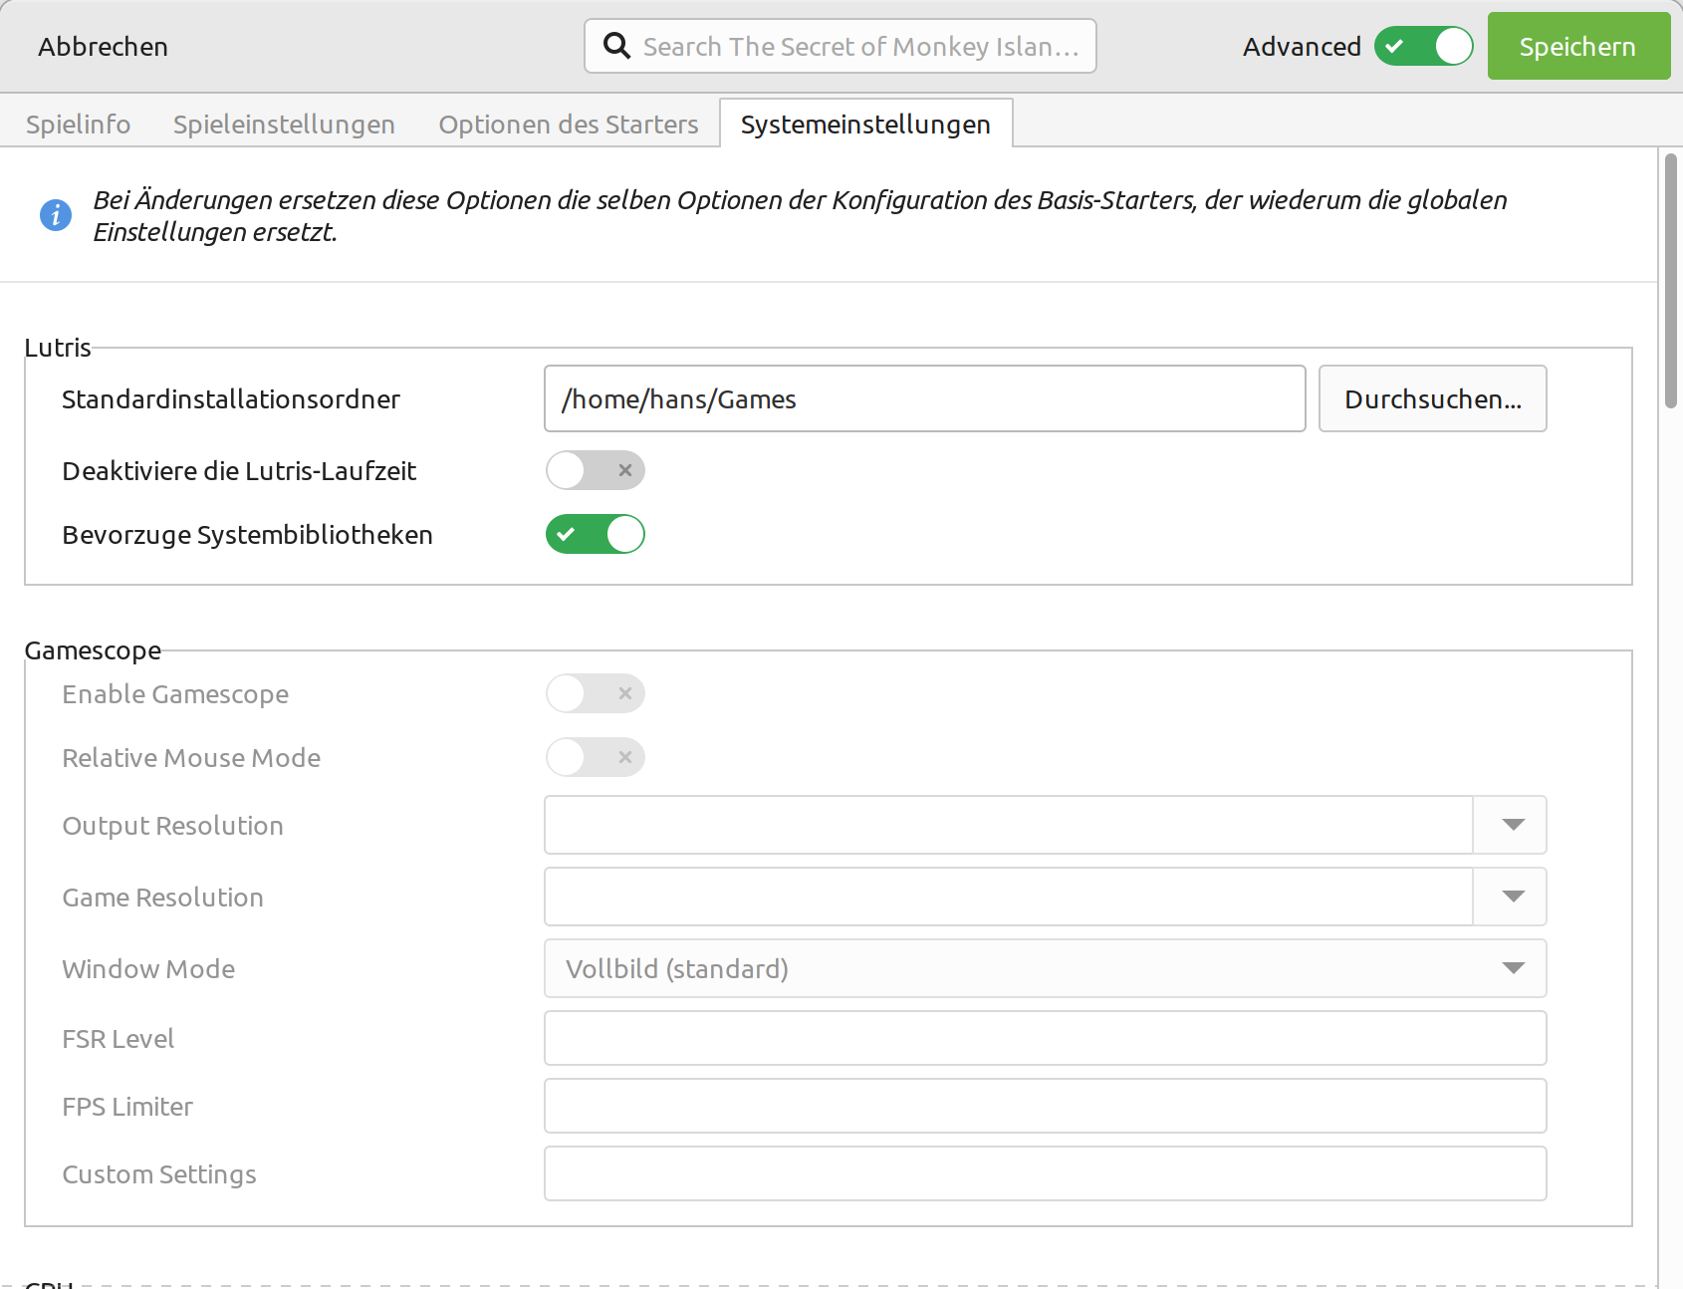The width and height of the screenshot is (1683, 1289).
Task: Open Optionen des Starters tab
Action: (x=568, y=124)
